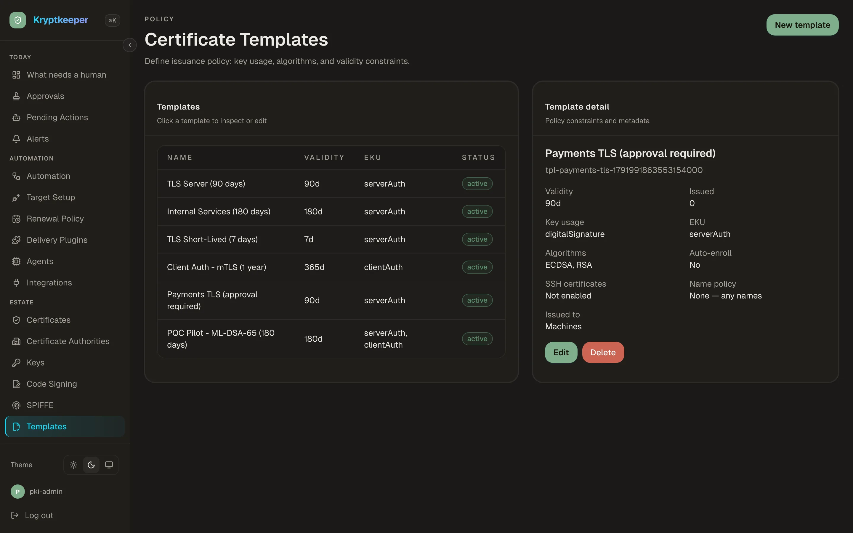This screenshot has width=853, height=533.
Task: Open the Renewal Policy page
Action: click(65, 219)
